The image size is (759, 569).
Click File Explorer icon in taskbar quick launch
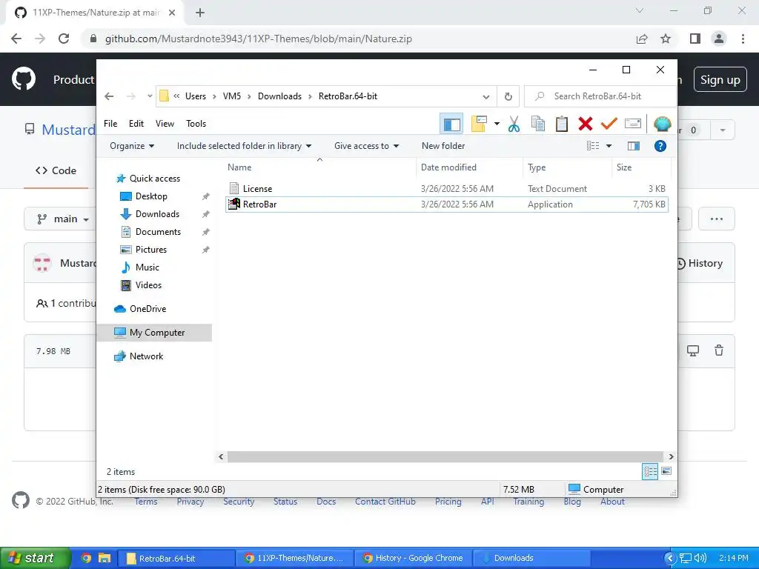(x=104, y=558)
